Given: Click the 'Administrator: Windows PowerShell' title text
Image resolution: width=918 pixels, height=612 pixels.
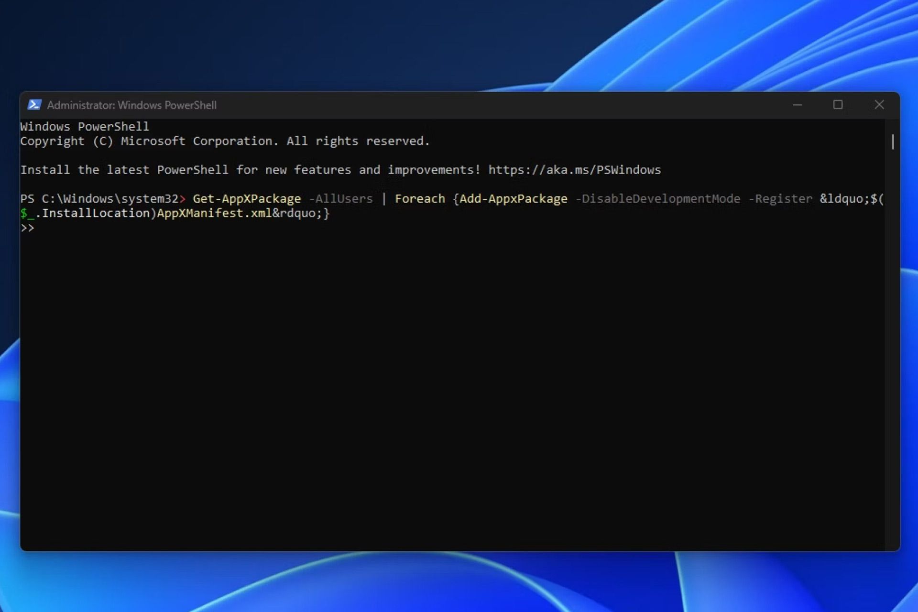Looking at the screenshot, I should point(131,105).
